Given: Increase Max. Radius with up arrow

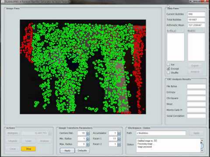Looking at the screenshot, I should [x=87, y=143].
